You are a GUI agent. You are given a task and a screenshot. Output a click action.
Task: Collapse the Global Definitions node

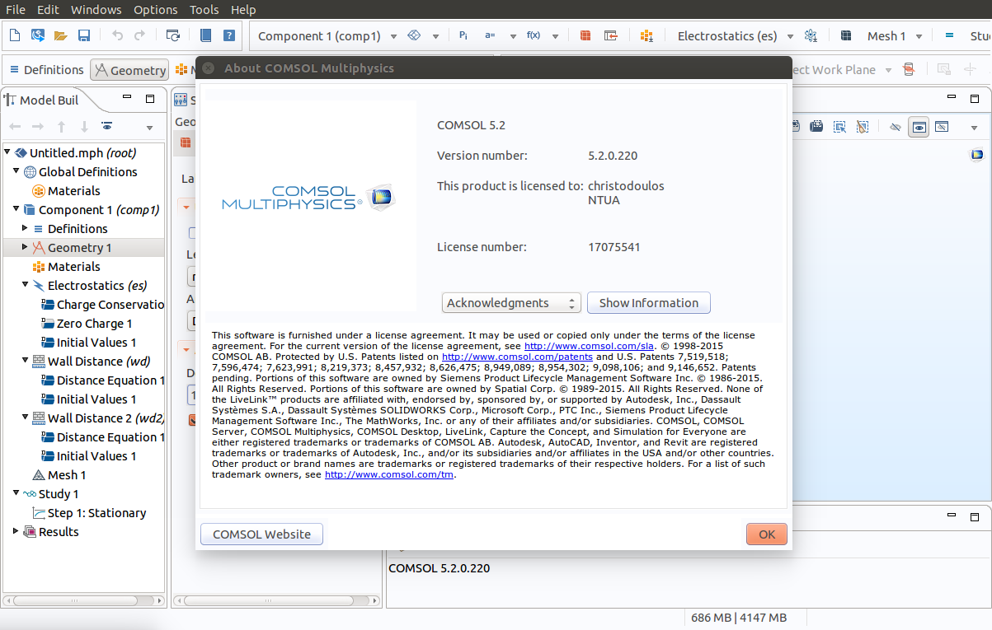(x=16, y=171)
